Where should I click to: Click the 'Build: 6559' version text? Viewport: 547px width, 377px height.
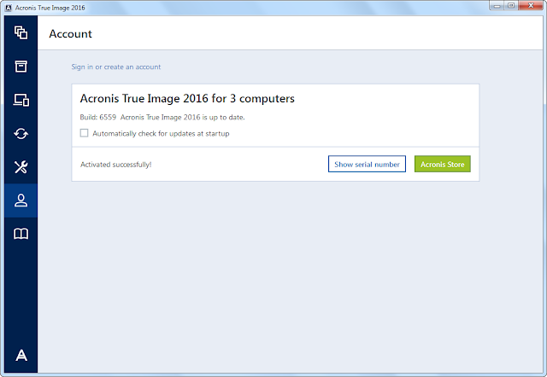click(x=98, y=118)
